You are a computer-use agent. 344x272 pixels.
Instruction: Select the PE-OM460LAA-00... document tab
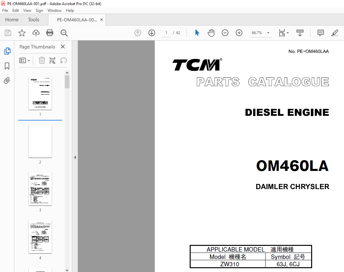coord(77,20)
